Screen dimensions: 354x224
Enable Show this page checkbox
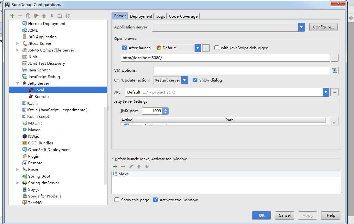(117, 200)
